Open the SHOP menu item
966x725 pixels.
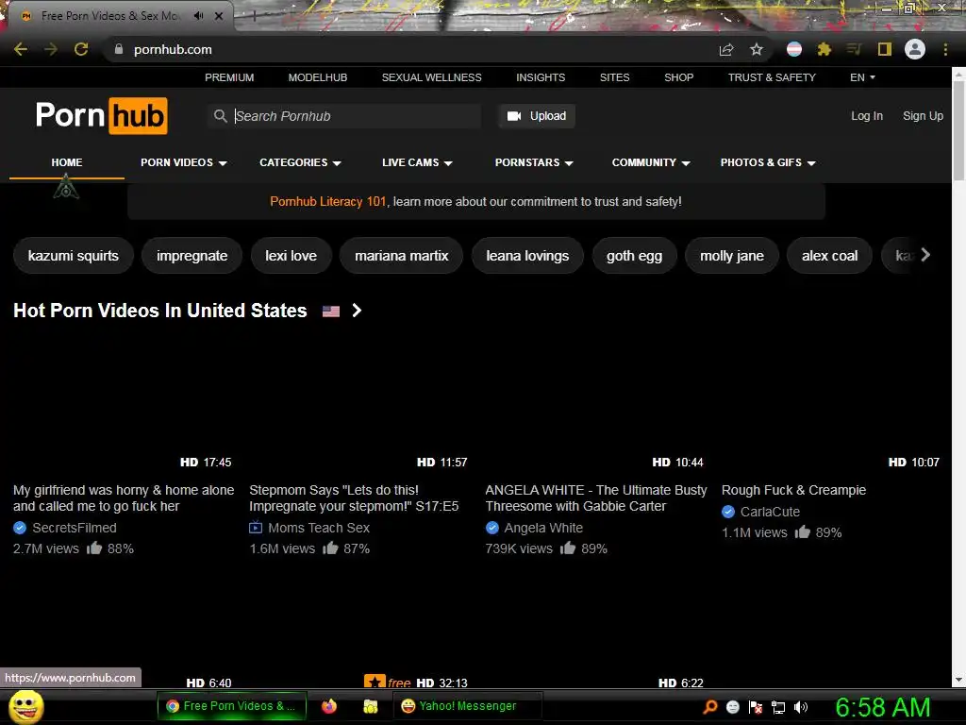pos(678,77)
